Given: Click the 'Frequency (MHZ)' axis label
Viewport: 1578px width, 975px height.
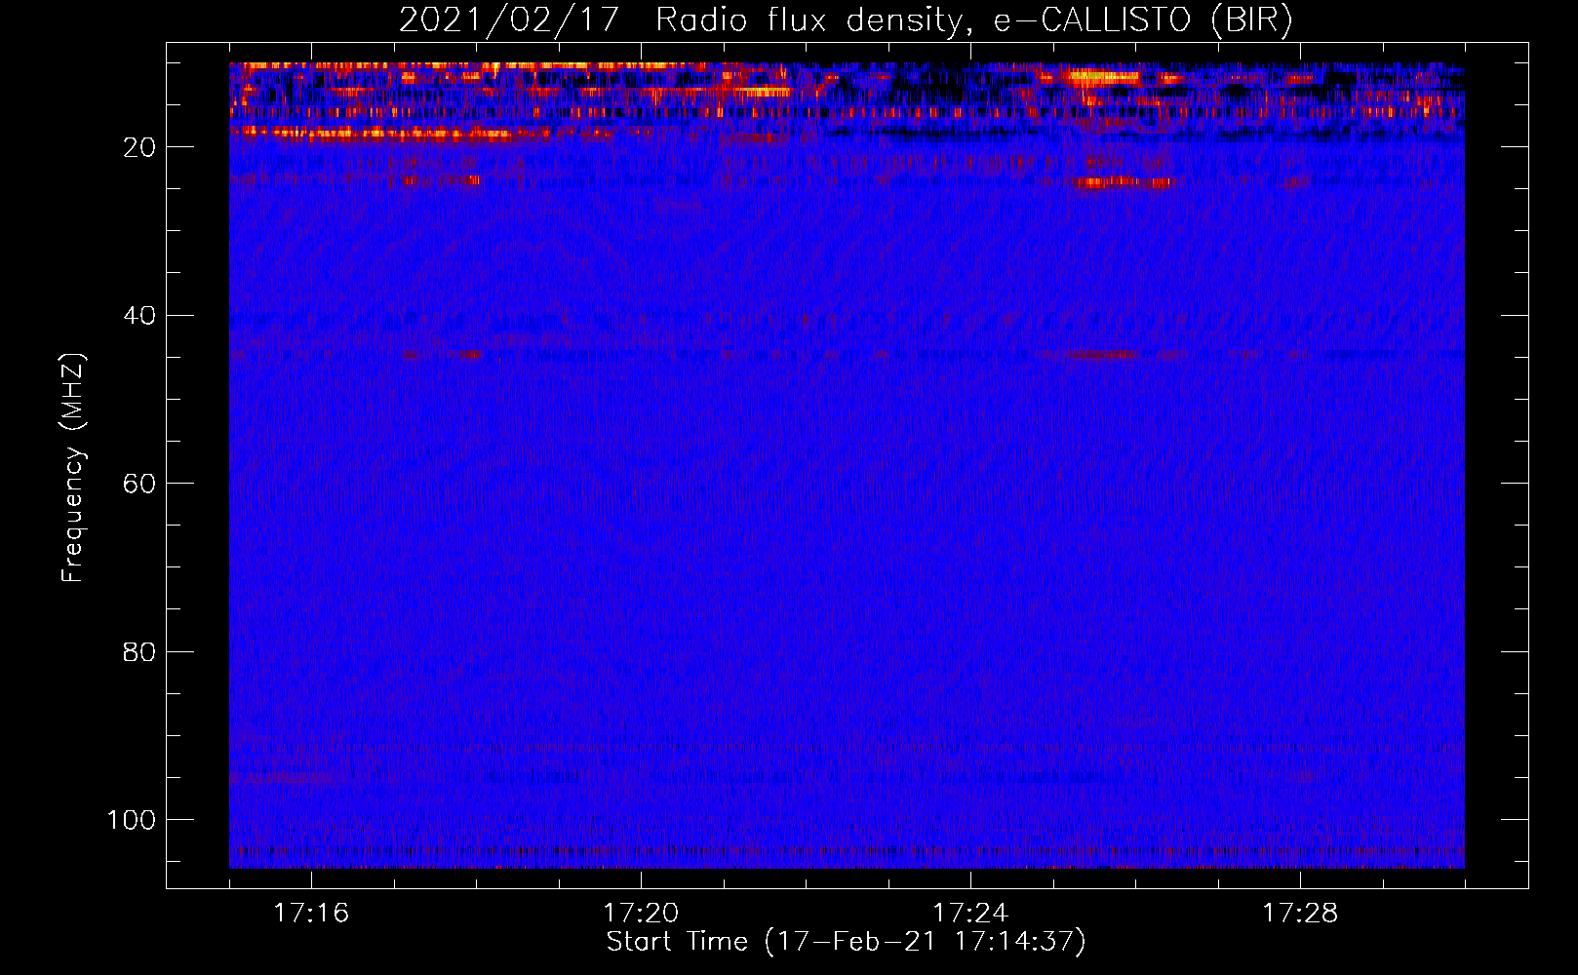Looking at the screenshot, I should 73,467.
